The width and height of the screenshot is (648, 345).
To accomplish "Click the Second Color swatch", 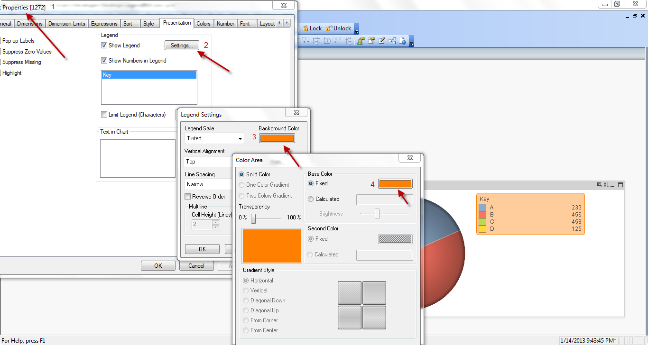I will [395, 239].
